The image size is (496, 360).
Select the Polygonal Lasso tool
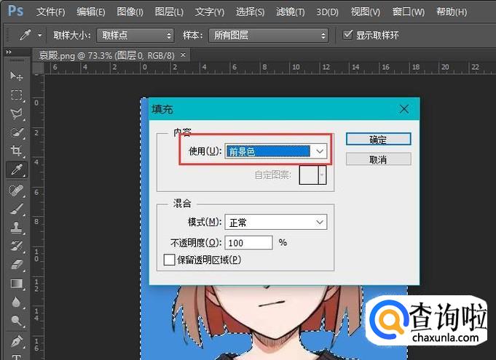[16, 113]
